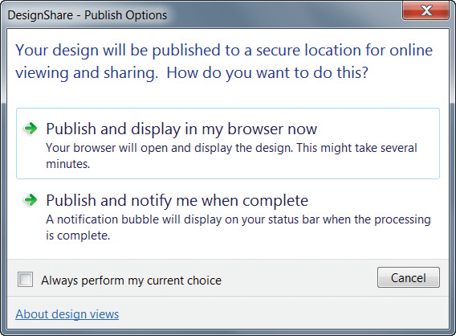Click the Cancel button
The width and height of the screenshot is (456, 336).
coord(409,277)
